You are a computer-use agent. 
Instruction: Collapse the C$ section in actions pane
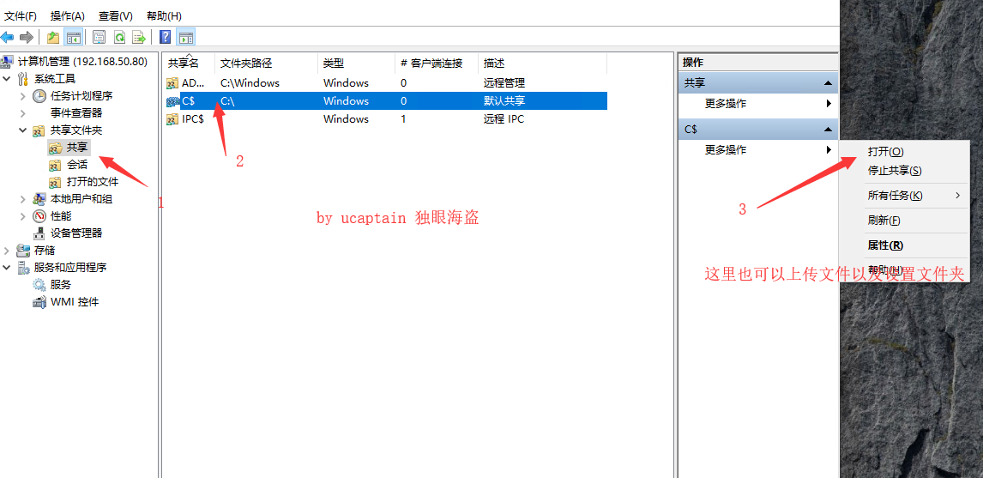(x=828, y=130)
